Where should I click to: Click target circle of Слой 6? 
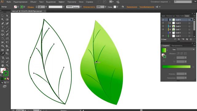(x=189, y=26)
